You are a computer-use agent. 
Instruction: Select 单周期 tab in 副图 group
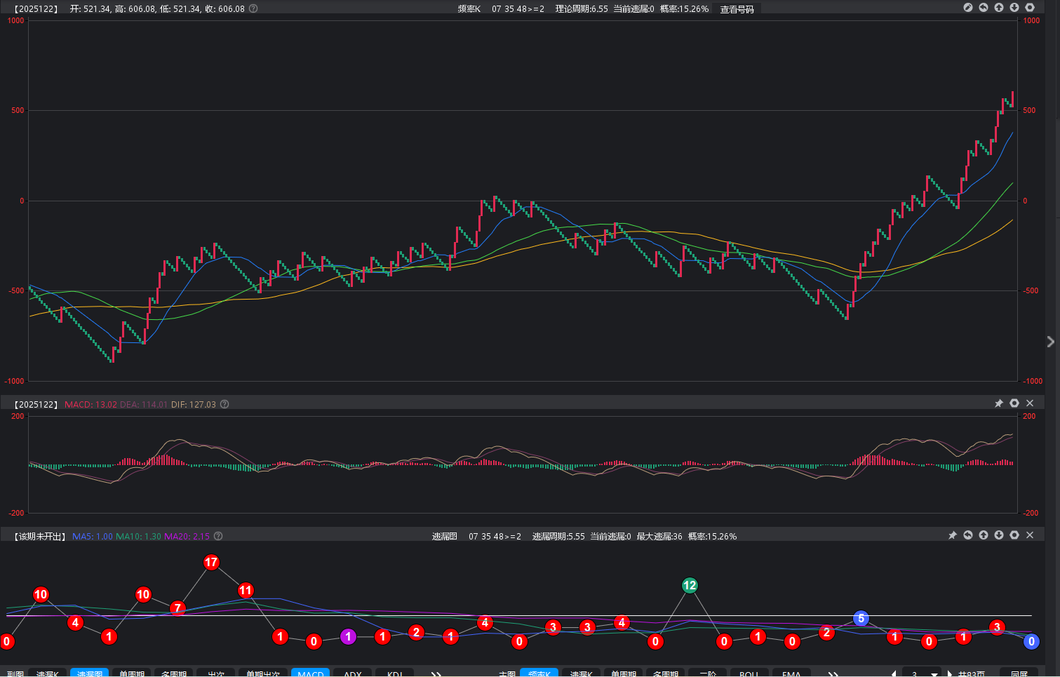point(132,673)
